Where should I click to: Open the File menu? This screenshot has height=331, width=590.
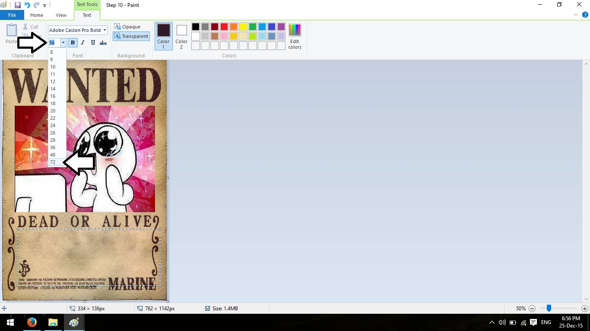[x=12, y=15]
